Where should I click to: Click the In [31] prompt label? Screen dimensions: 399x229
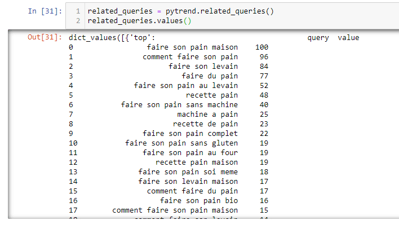pyautogui.click(x=45, y=11)
